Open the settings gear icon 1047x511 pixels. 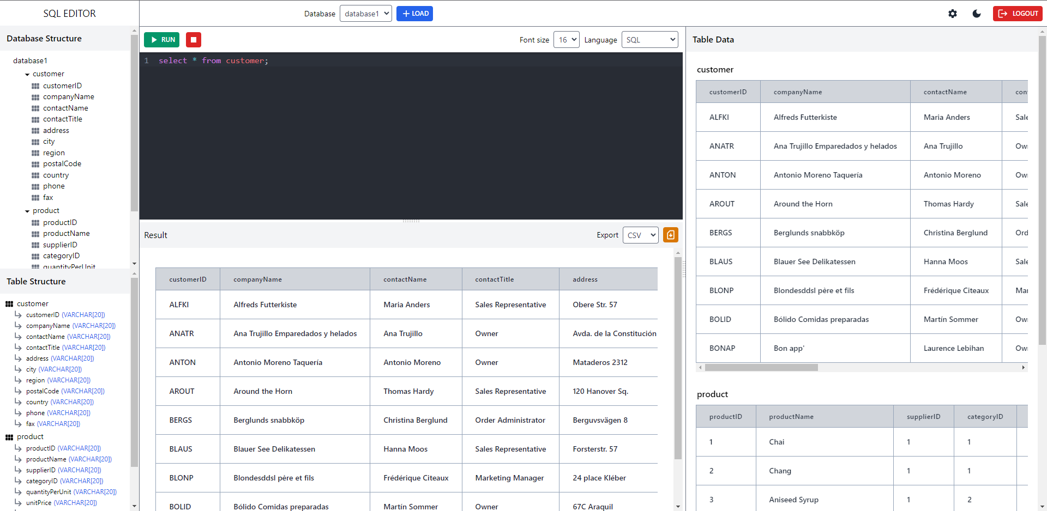click(953, 14)
